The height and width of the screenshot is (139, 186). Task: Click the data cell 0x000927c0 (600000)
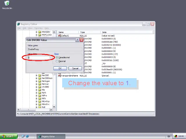(111, 45)
